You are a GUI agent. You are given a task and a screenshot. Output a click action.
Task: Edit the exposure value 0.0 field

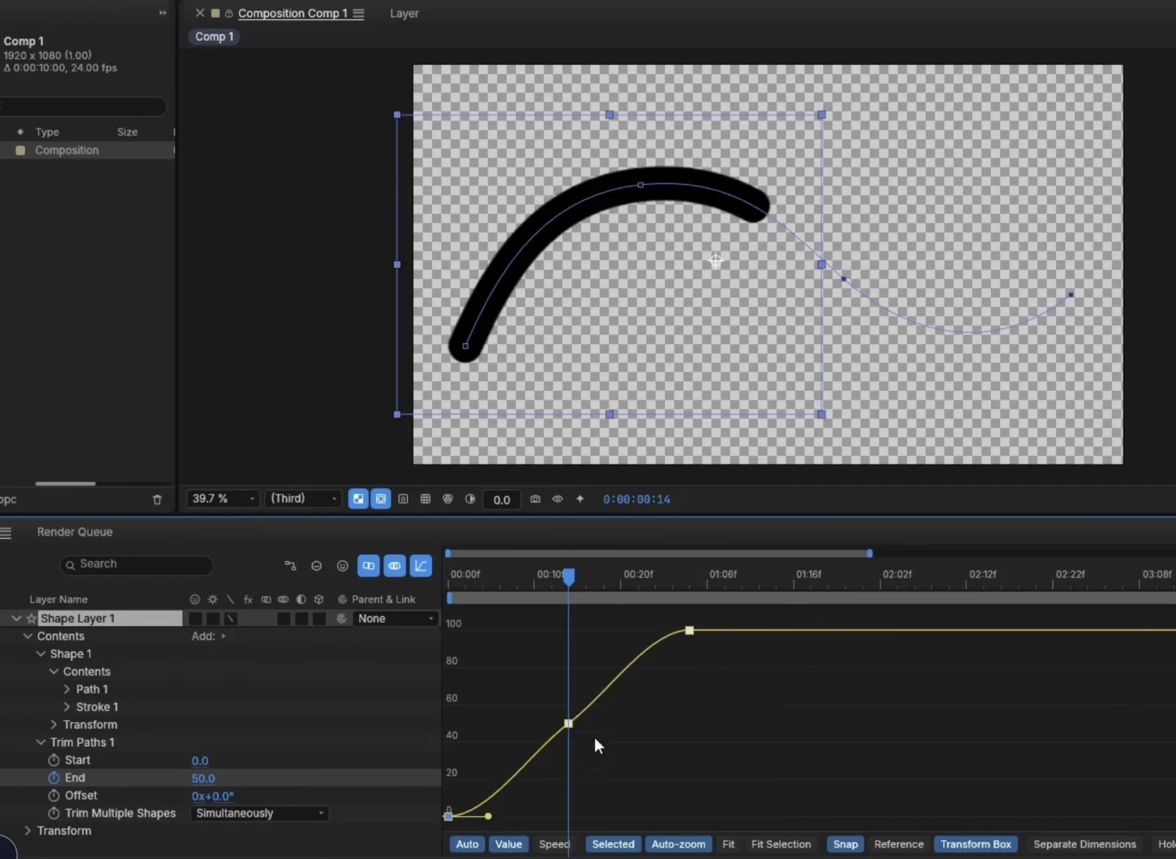502,500
